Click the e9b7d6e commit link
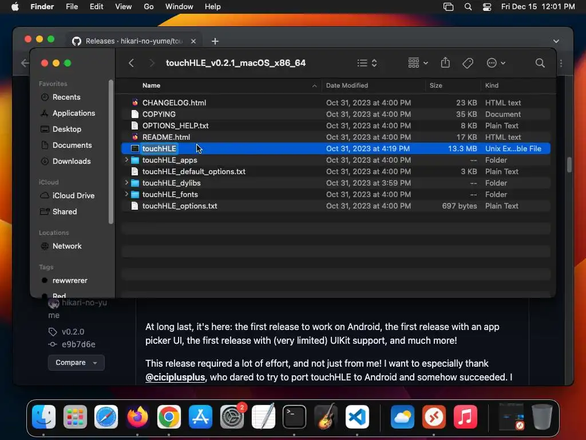586x440 pixels. tap(78, 344)
